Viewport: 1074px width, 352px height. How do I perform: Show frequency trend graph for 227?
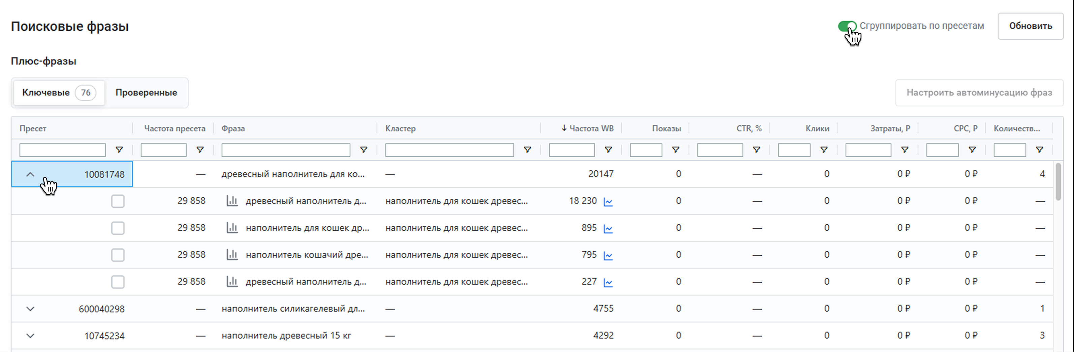tap(608, 283)
